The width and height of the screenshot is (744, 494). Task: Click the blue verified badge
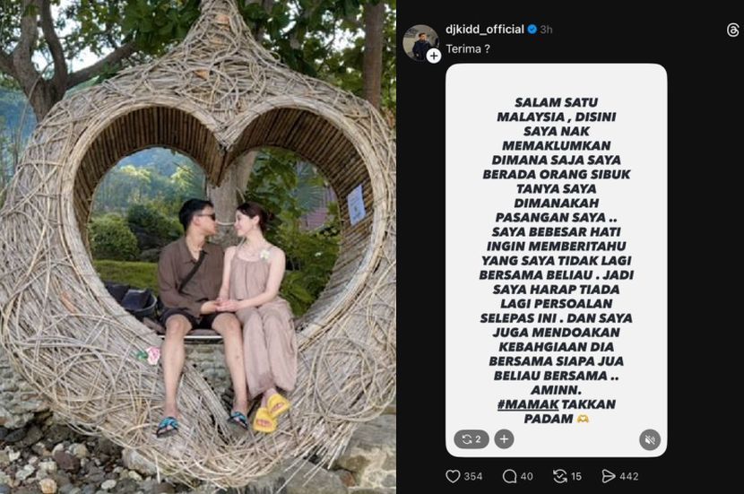pyautogui.click(x=532, y=30)
